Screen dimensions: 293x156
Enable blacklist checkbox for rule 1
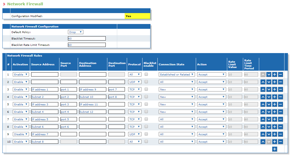pos(146,74)
